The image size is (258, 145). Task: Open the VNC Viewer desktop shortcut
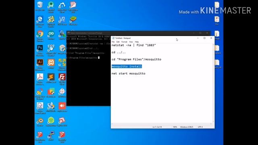click(x=62, y=21)
